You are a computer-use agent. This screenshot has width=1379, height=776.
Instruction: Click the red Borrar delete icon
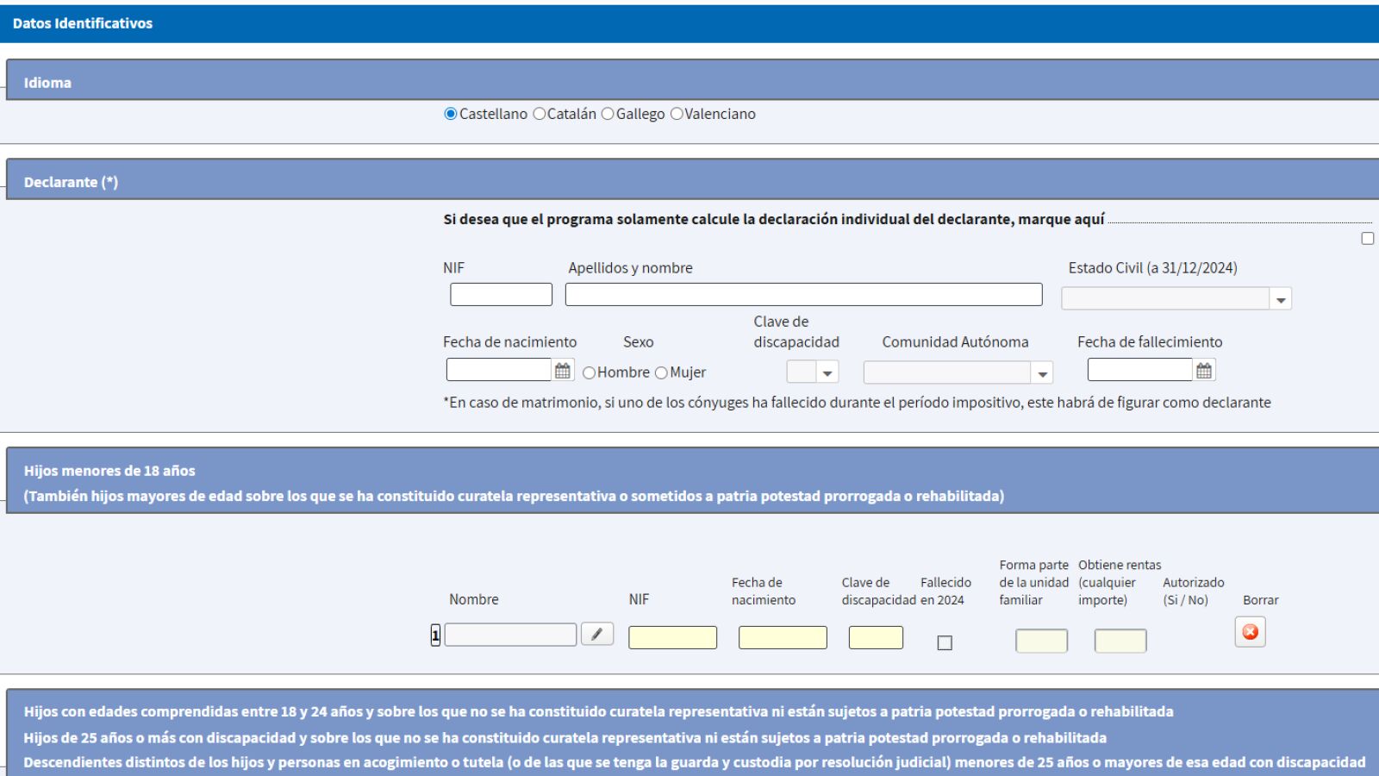[1250, 632]
